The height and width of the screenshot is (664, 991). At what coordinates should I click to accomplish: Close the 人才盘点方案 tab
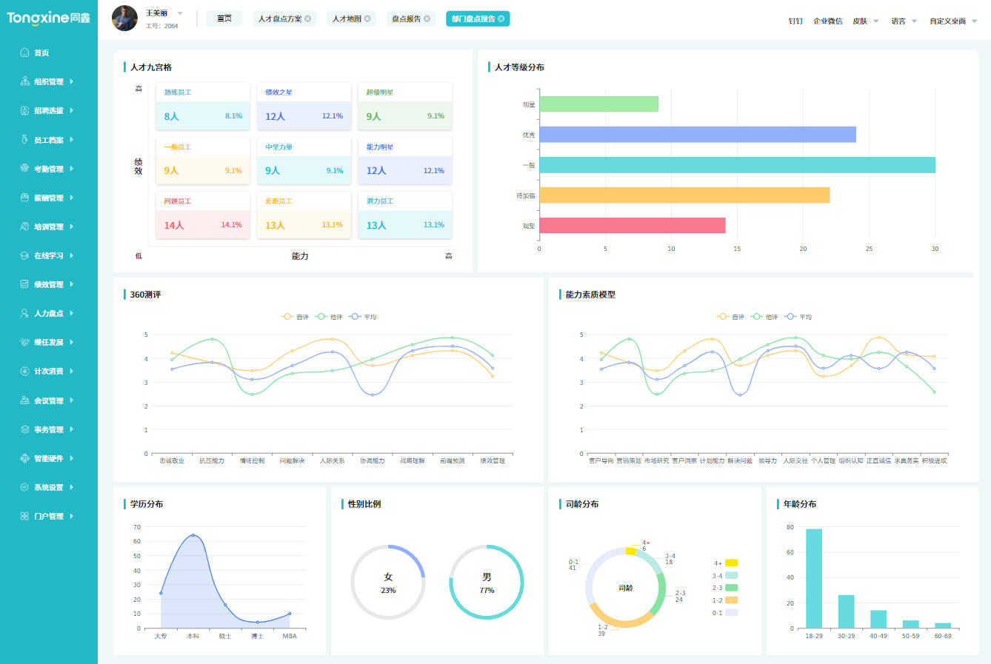point(308,19)
